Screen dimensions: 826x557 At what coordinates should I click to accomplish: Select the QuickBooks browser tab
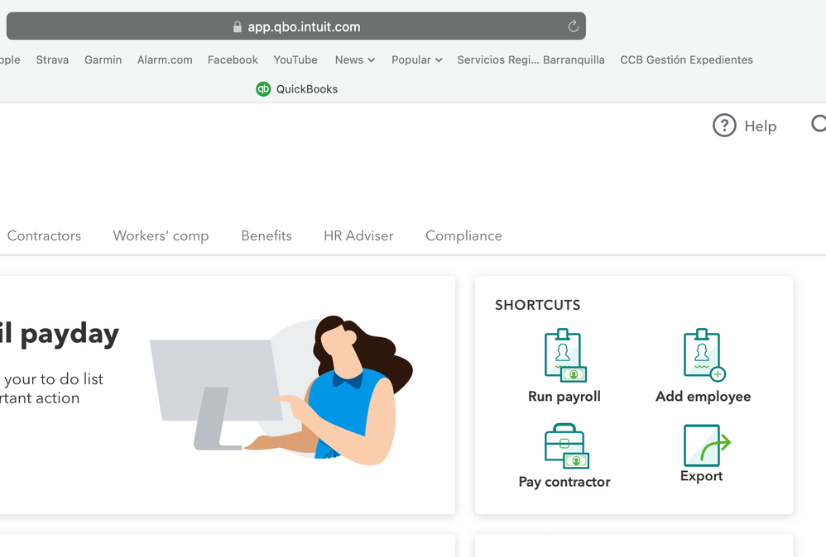click(x=297, y=89)
